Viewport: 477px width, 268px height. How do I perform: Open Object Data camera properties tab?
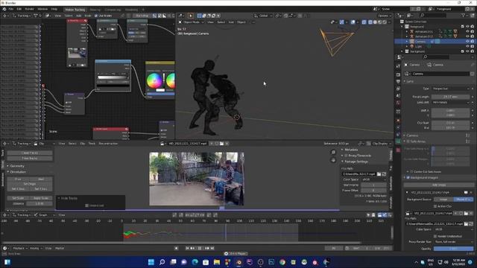click(398, 141)
